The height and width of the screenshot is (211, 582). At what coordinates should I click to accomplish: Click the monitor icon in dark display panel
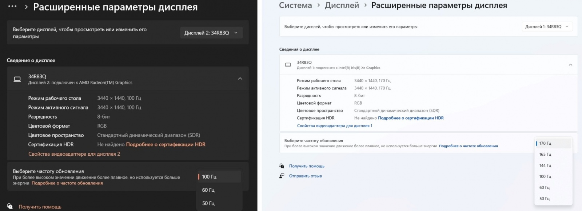(17, 79)
